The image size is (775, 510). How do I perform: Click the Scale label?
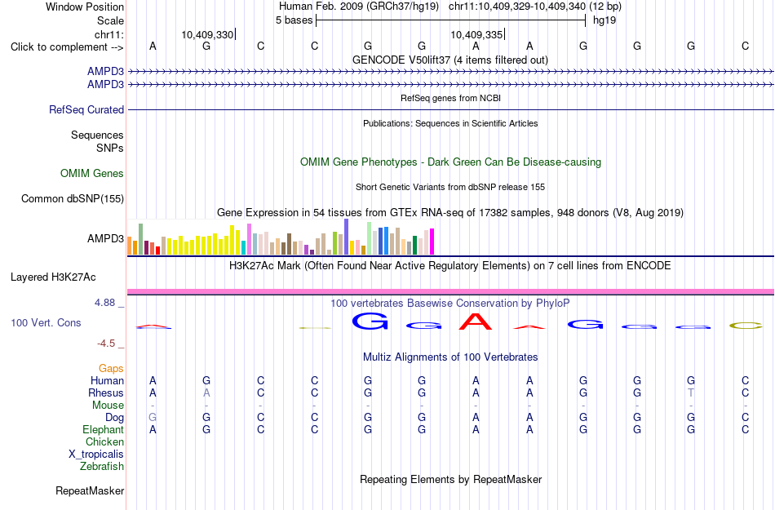tap(110, 20)
